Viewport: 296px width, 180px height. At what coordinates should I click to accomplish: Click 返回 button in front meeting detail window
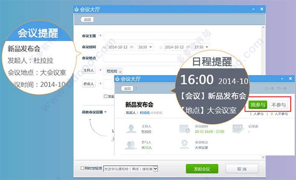pyautogui.click(x=127, y=89)
